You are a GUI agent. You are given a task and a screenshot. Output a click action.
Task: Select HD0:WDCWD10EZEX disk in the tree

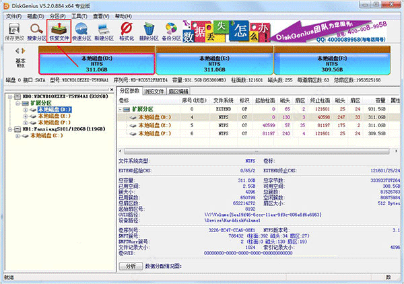65,96
